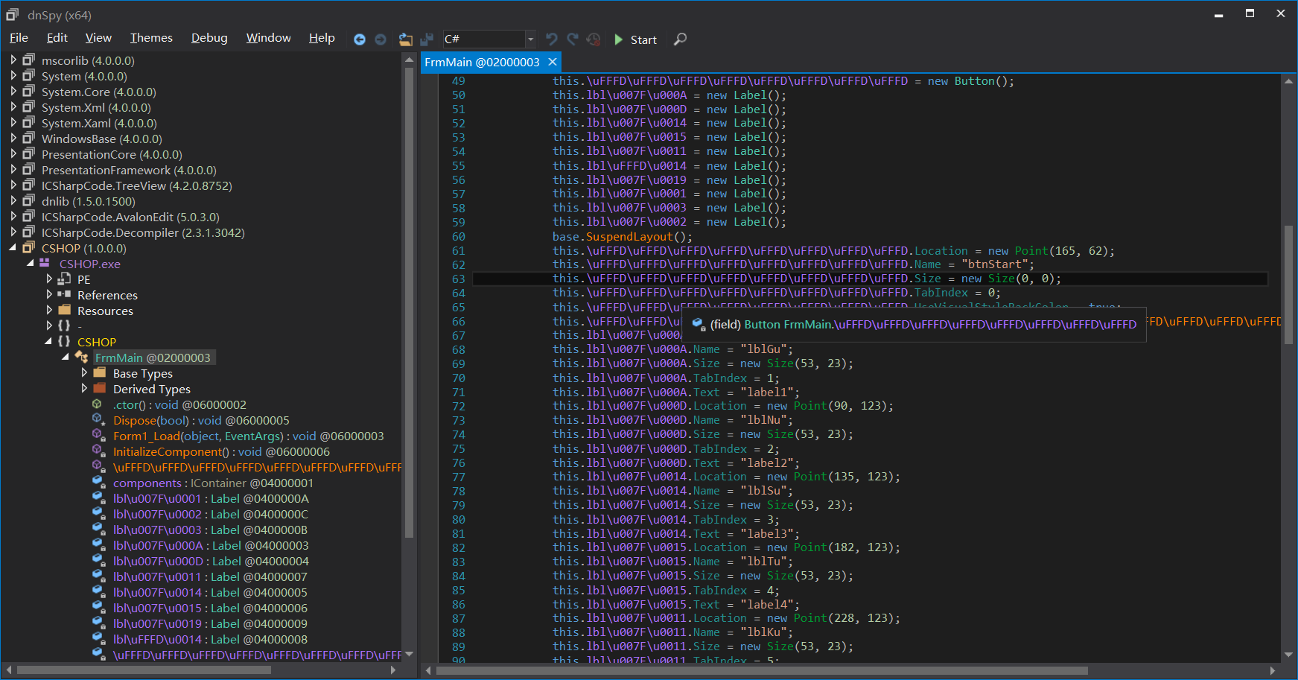
Task: Click the navigate back arrow icon
Action: point(360,39)
